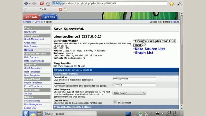This screenshot has height=116, width=206.
Task: Open the Data Source List link
Action: click(x=150, y=49)
